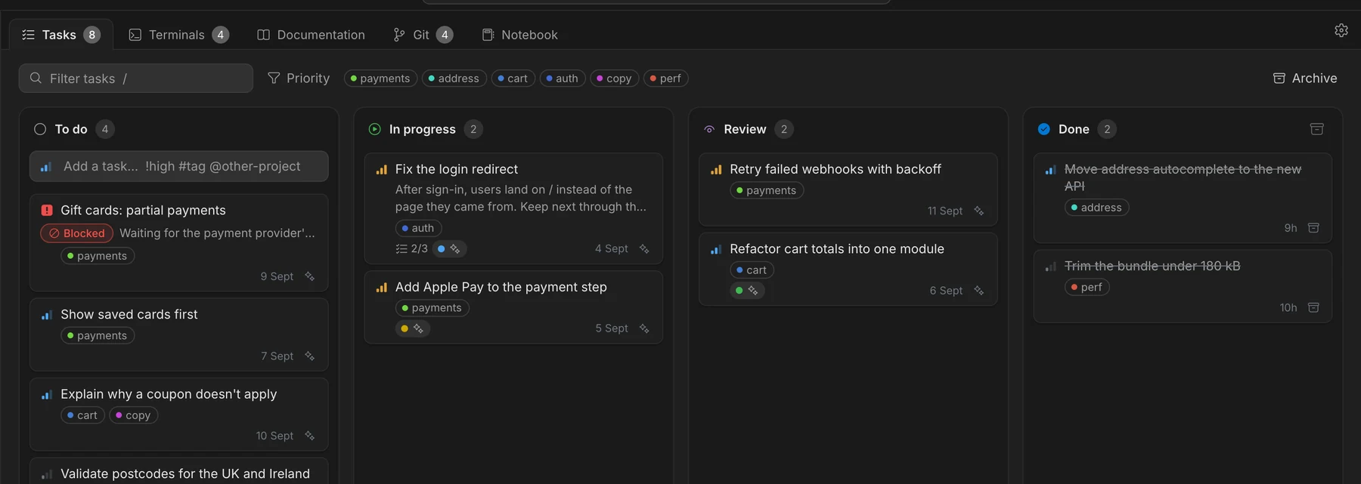
Task: Click sparkle icon beside 5 Sept date
Action: [644, 328]
